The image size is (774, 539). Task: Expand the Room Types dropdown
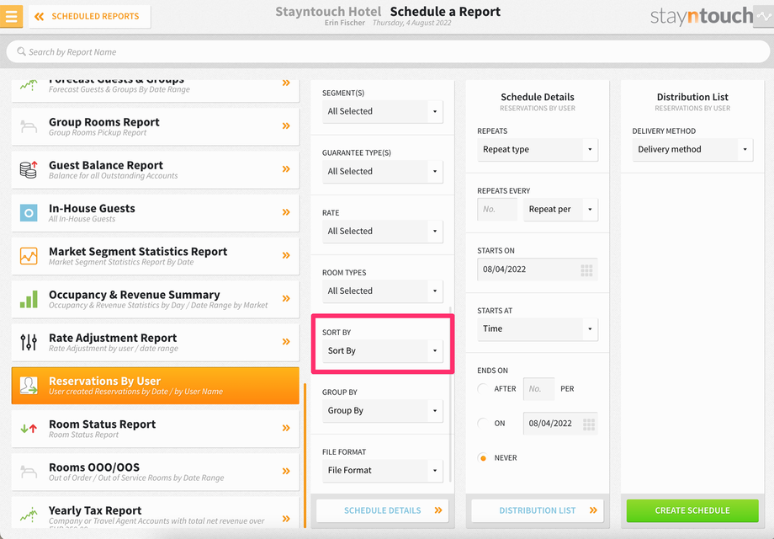point(383,291)
